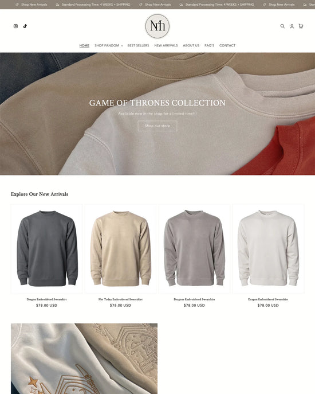Open the account login icon
The image size is (315, 394).
(x=292, y=26)
